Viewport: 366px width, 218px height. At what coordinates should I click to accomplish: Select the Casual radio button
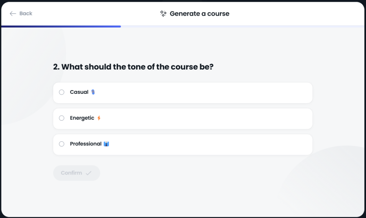[x=61, y=92]
